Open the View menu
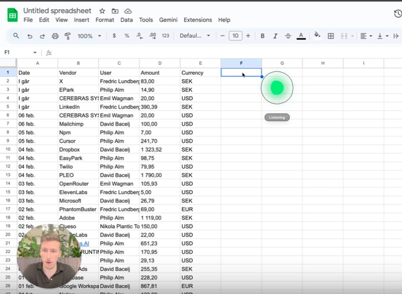The height and width of the screenshot is (294, 402). (x=61, y=20)
